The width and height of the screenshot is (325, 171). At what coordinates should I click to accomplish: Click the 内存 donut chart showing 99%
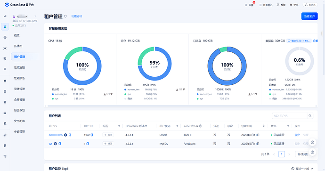coord(154,64)
